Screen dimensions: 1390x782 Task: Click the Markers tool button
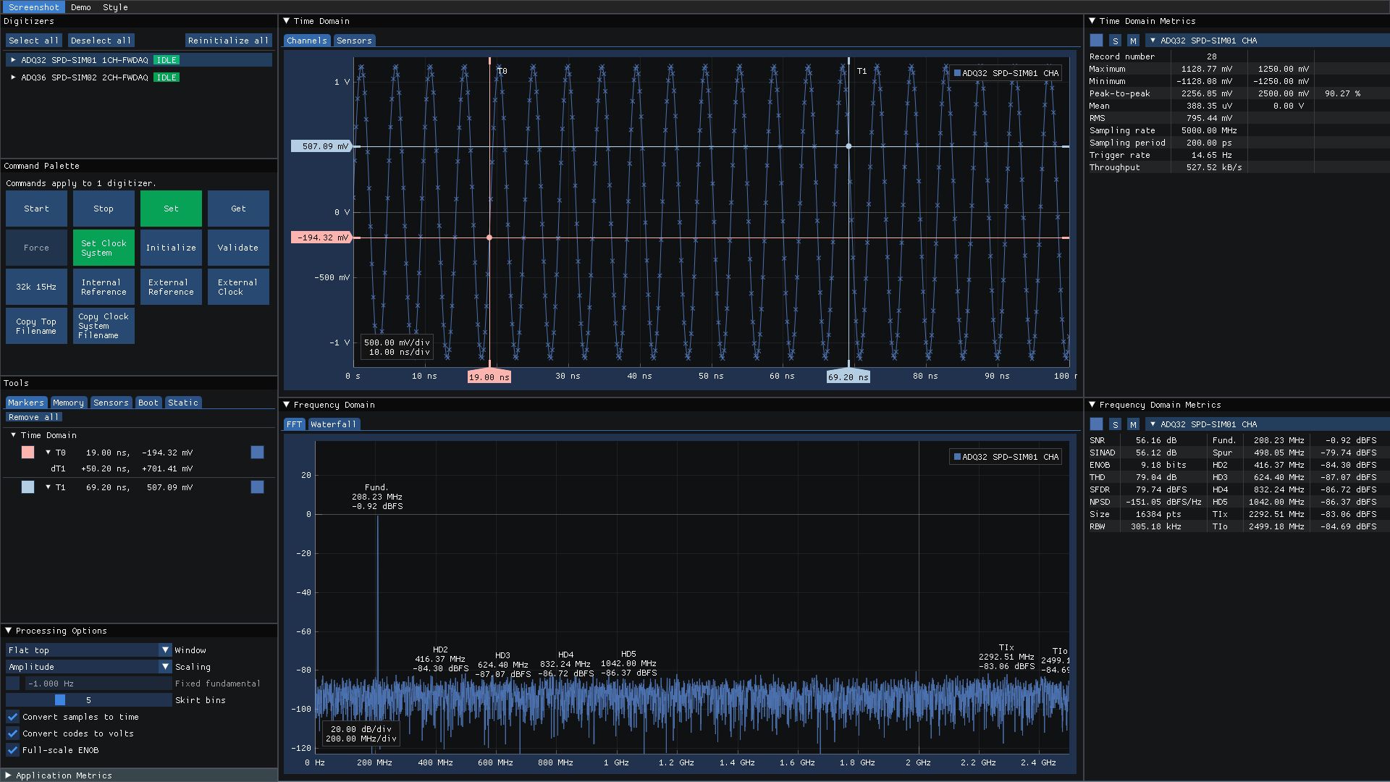[24, 402]
